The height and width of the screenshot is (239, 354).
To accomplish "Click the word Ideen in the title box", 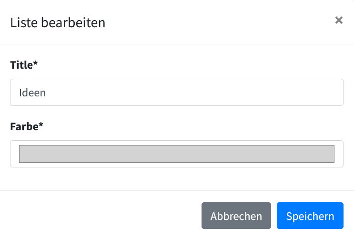I will 32,93.
